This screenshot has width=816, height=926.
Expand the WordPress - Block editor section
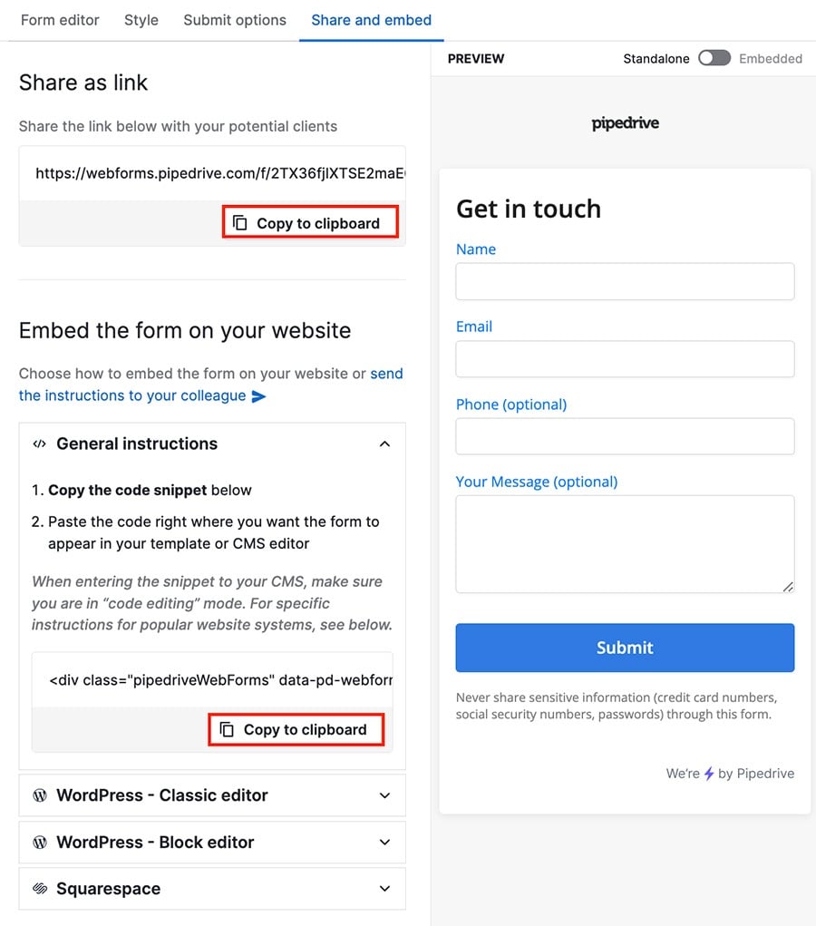coord(384,843)
